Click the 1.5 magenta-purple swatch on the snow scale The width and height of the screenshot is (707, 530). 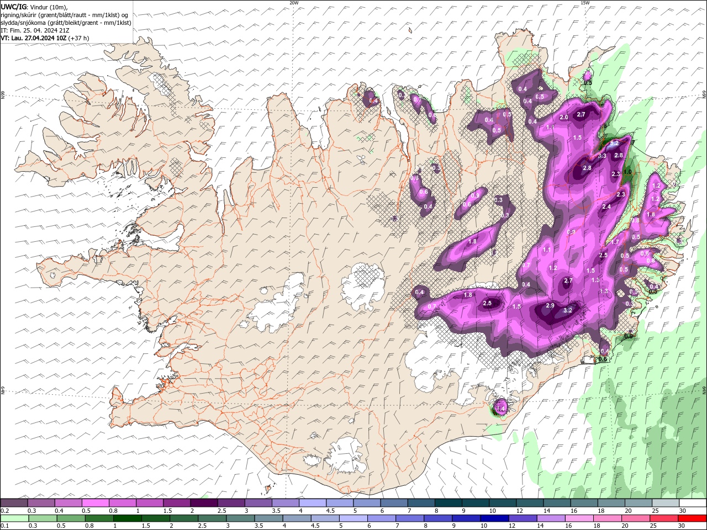click(x=177, y=503)
